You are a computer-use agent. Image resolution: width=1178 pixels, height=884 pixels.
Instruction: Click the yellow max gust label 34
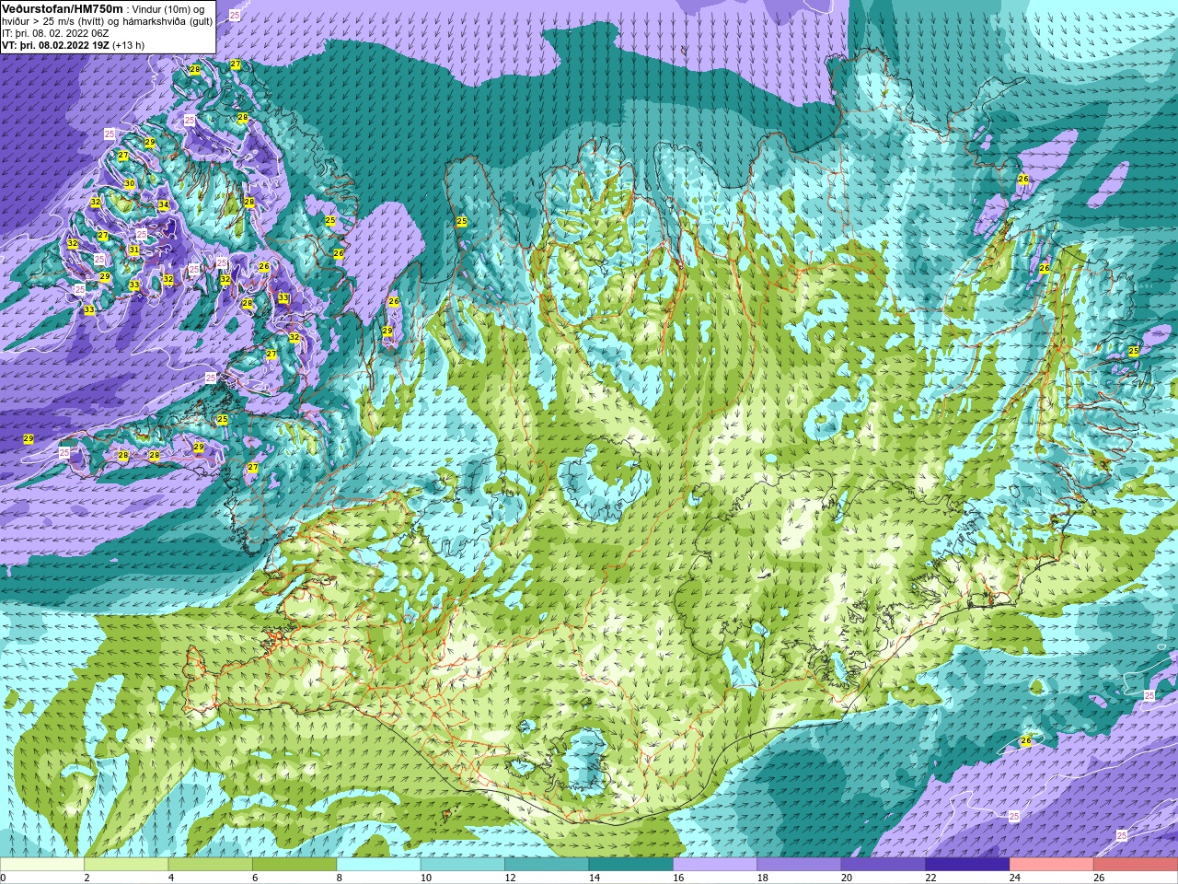click(163, 205)
